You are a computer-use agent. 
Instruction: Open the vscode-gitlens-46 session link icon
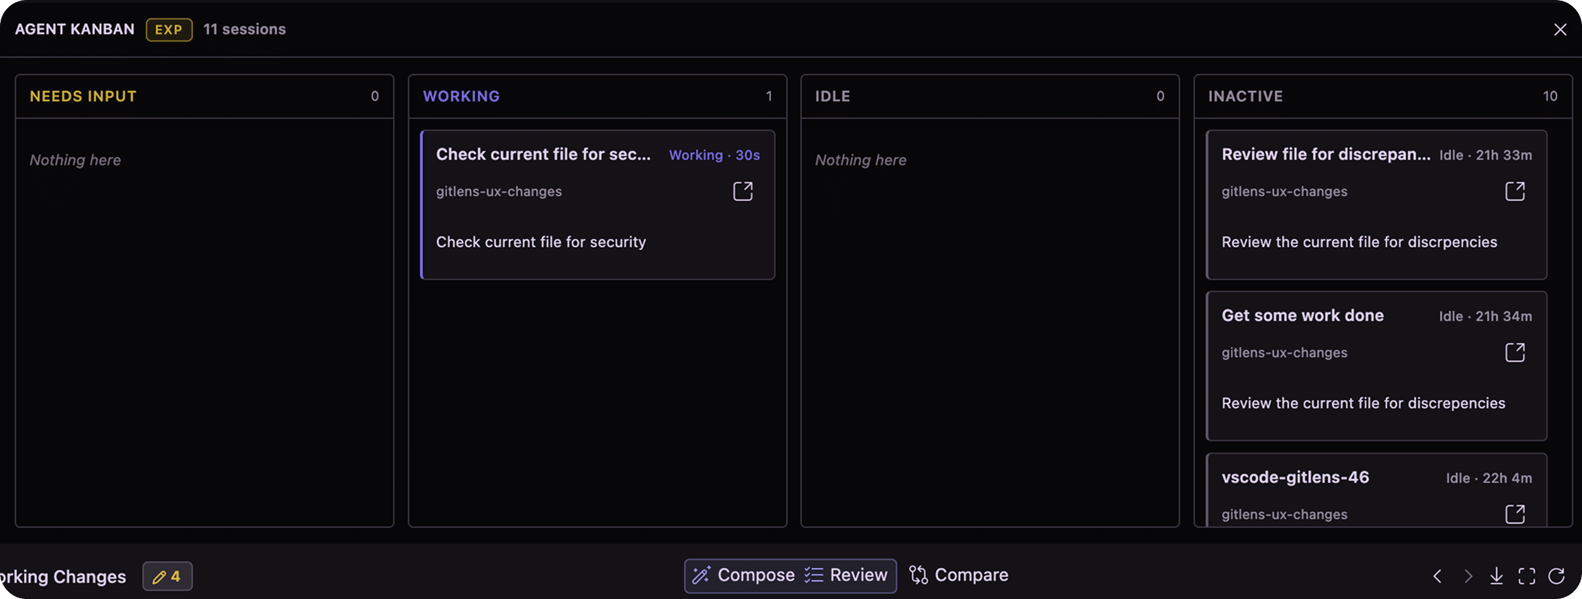pos(1515,514)
